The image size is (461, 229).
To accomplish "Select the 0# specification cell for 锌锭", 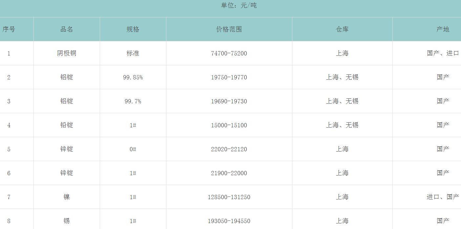I will [133, 149].
